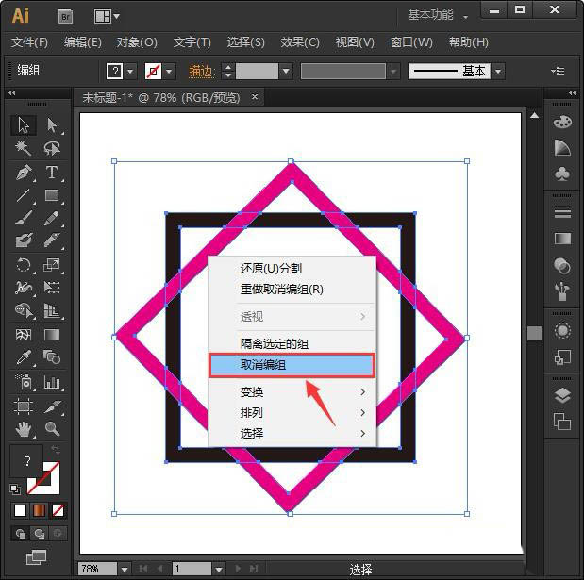Select the Rotate tool
The image size is (584, 580).
tap(24, 265)
